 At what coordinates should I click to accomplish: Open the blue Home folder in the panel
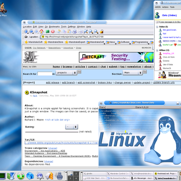(30, 176)
